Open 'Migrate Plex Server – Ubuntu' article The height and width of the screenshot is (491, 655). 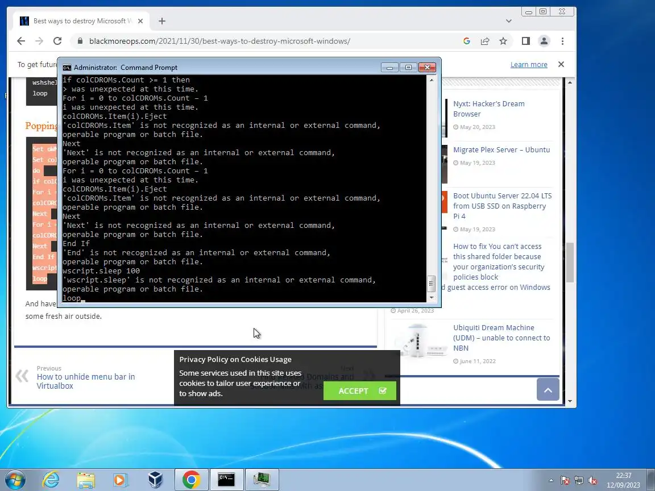pyautogui.click(x=501, y=150)
